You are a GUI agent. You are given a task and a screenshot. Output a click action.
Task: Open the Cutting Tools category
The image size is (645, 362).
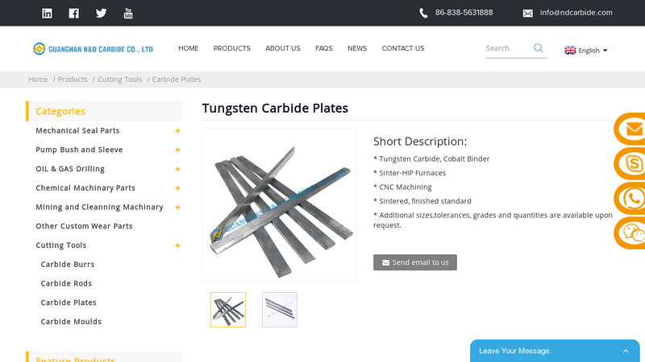point(61,245)
